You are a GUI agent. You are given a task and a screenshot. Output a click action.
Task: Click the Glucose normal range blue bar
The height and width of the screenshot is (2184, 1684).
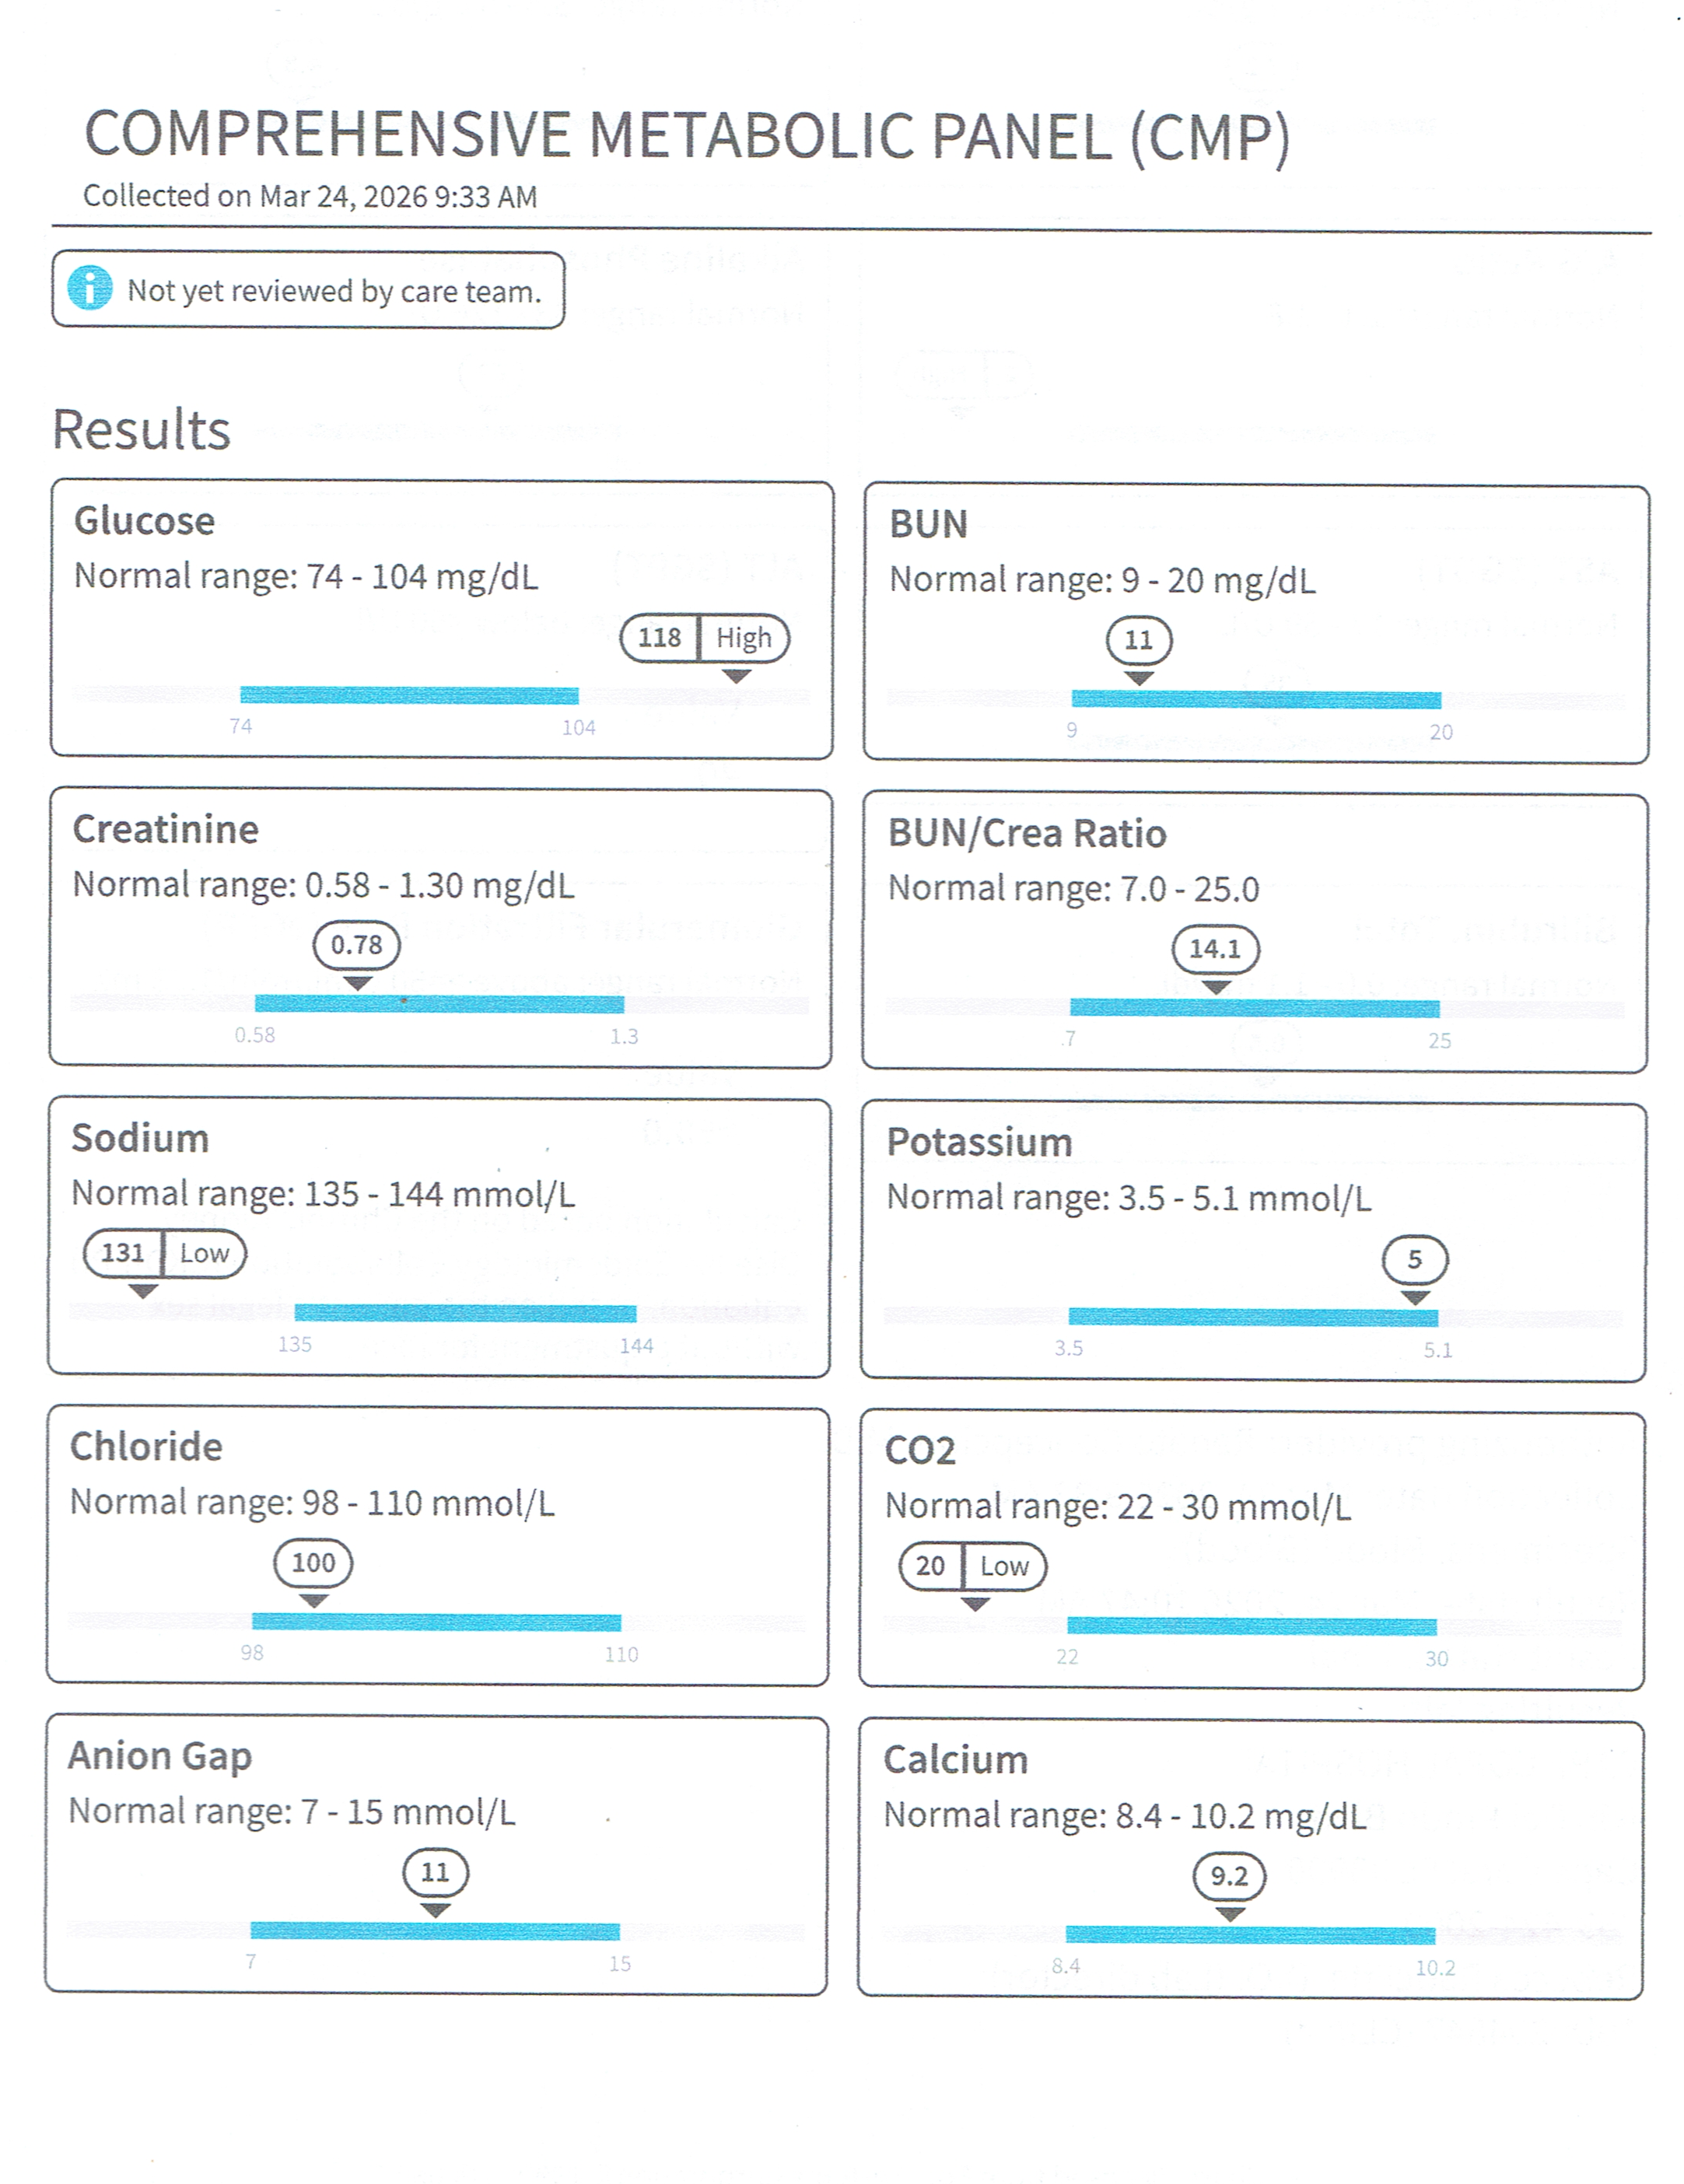coord(409,695)
